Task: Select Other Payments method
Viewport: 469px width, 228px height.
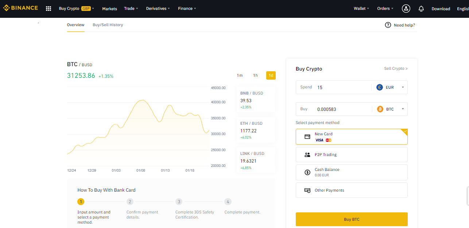Action: 352,190
